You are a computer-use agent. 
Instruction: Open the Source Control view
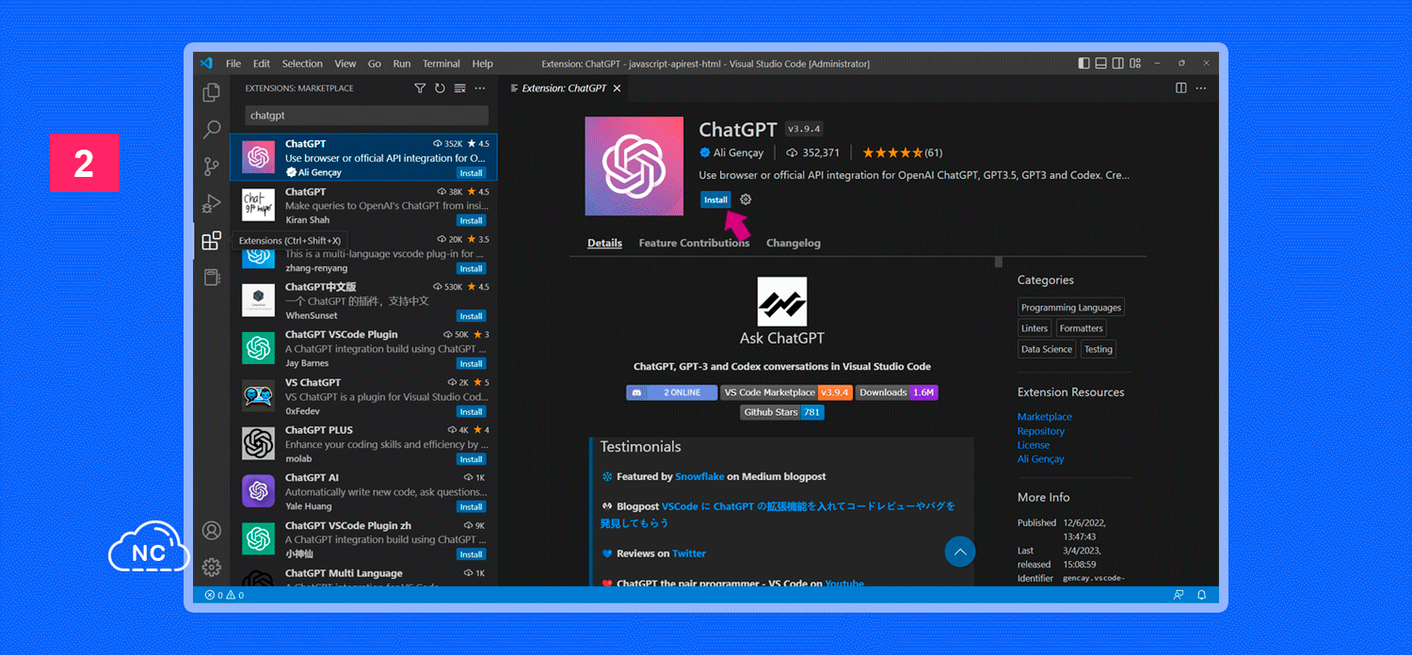pyautogui.click(x=212, y=167)
